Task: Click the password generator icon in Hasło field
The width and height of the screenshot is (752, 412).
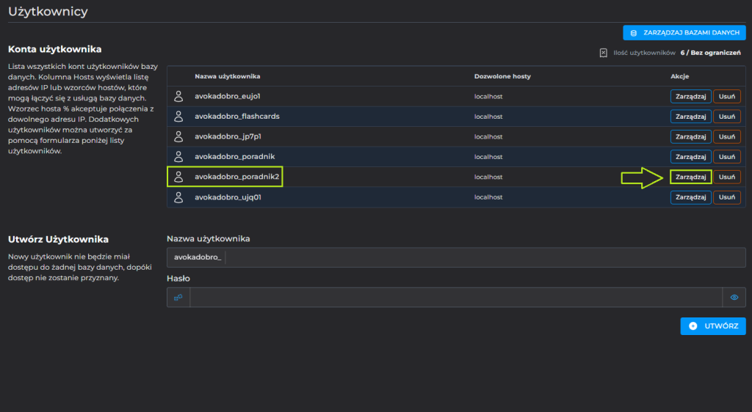Action: pyautogui.click(x=178, y=298)
